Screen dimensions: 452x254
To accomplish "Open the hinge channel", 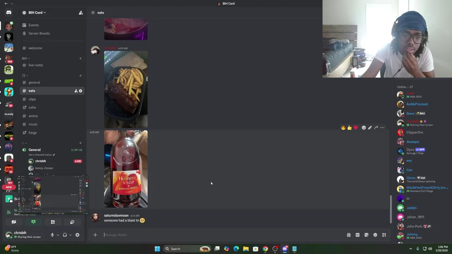I will 52,133.
